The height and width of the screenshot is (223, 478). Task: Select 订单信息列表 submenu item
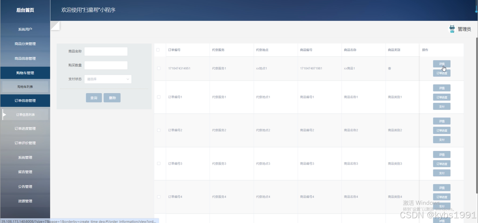point(25,115)
